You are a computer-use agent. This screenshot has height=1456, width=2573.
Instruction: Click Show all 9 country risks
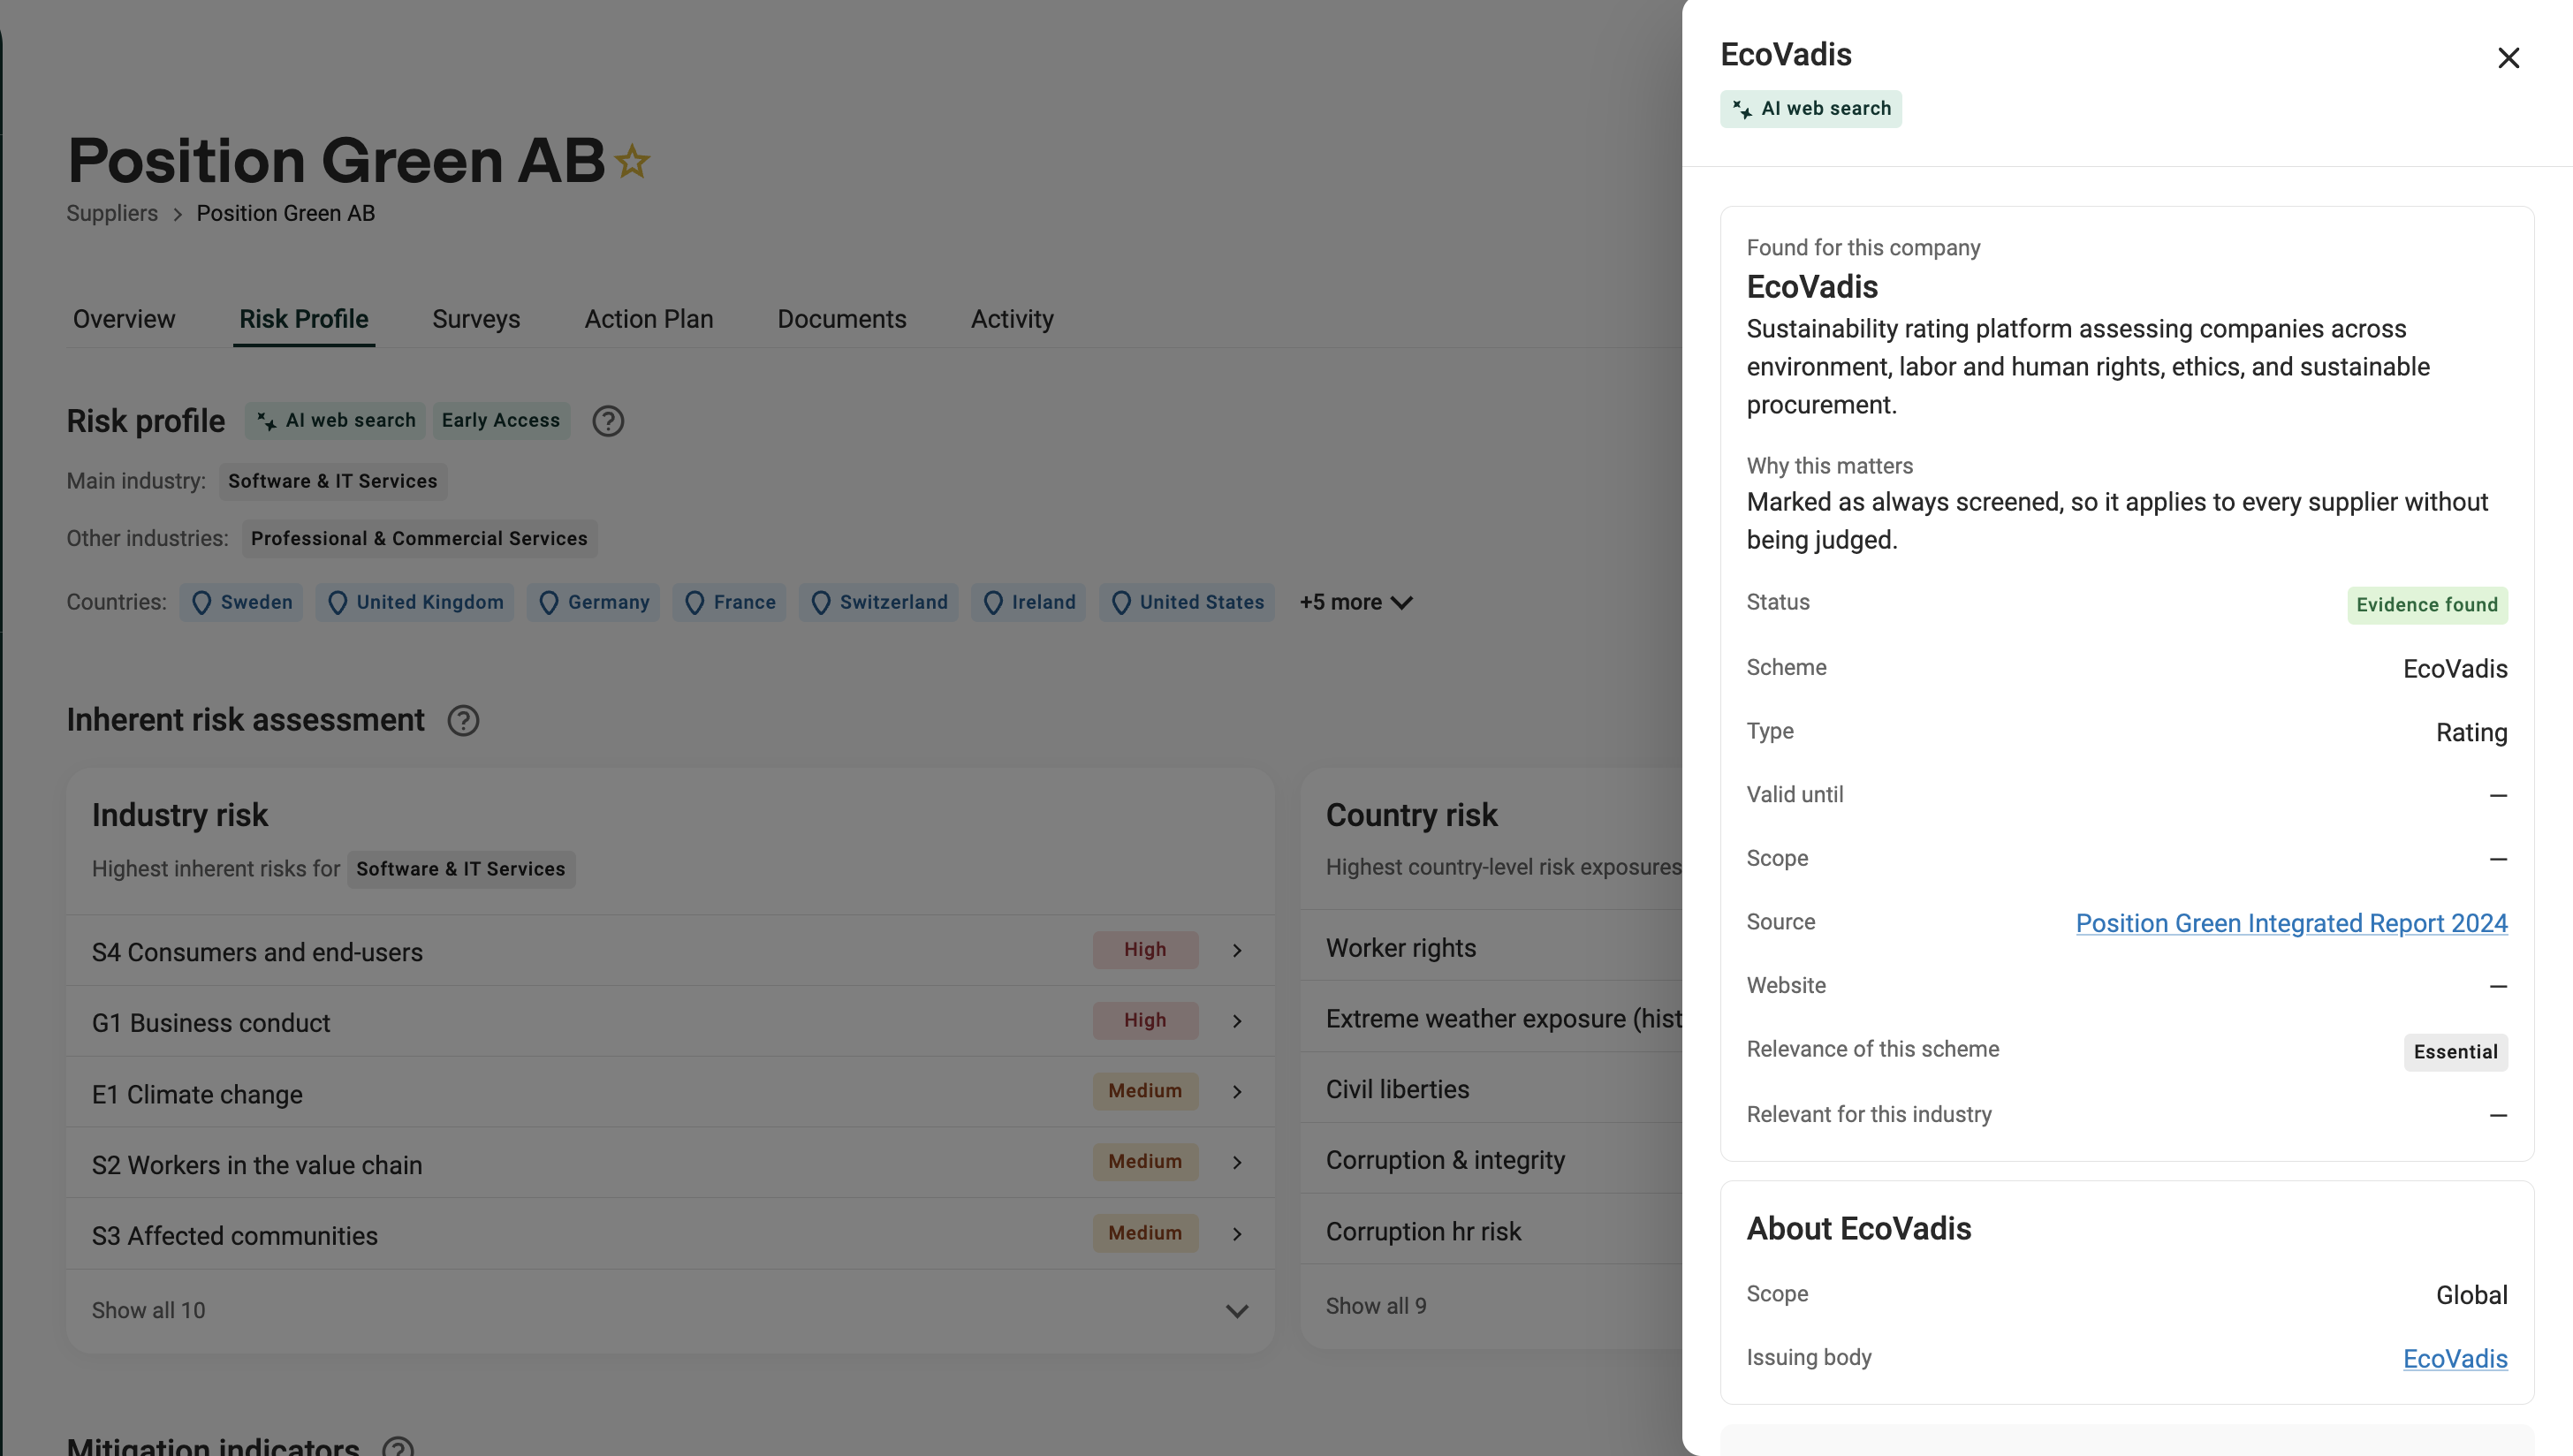click(1376, 1307)
